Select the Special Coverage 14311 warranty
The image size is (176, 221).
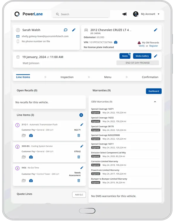click(x=125, y=146)
